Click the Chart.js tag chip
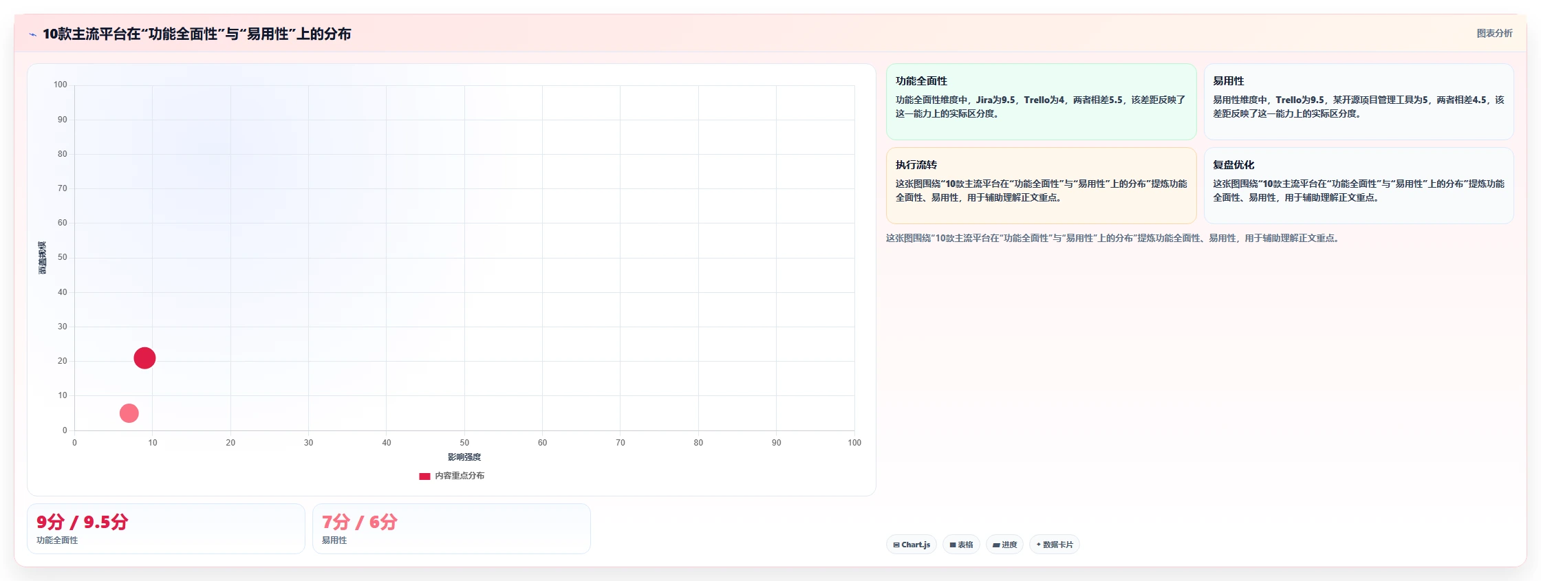Viewport: 1541px width, 581px height. tap(912, 545)
